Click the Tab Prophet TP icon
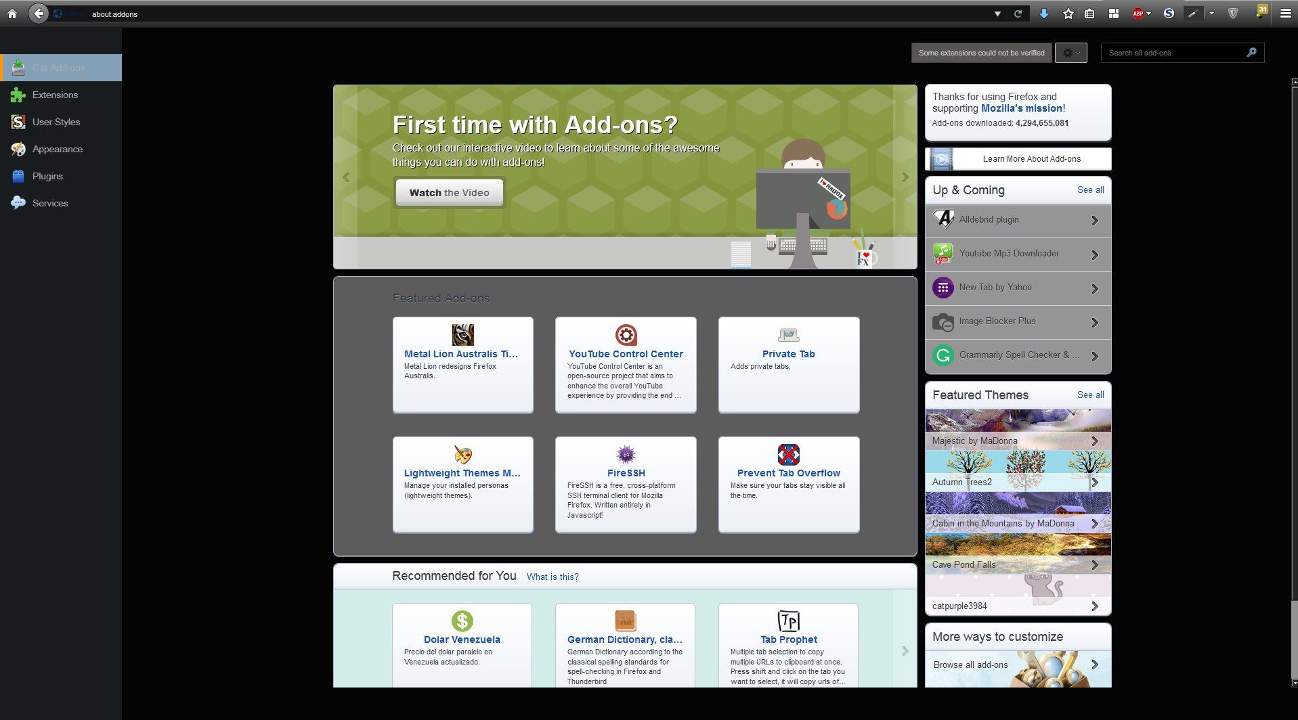 (789, 621)
